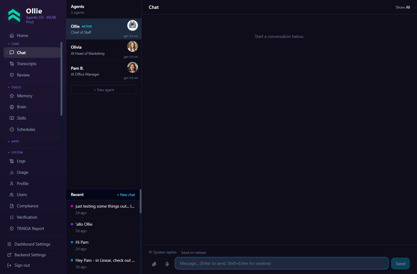417x274 pixels.
Task: Click the Send button
Action: coord(400,264)
